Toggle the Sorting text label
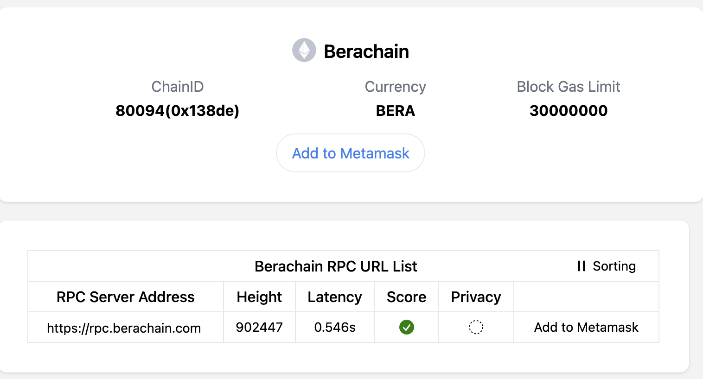 614,266
